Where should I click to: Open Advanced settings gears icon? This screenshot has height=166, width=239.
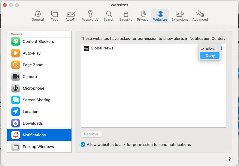tap(200, 16)
